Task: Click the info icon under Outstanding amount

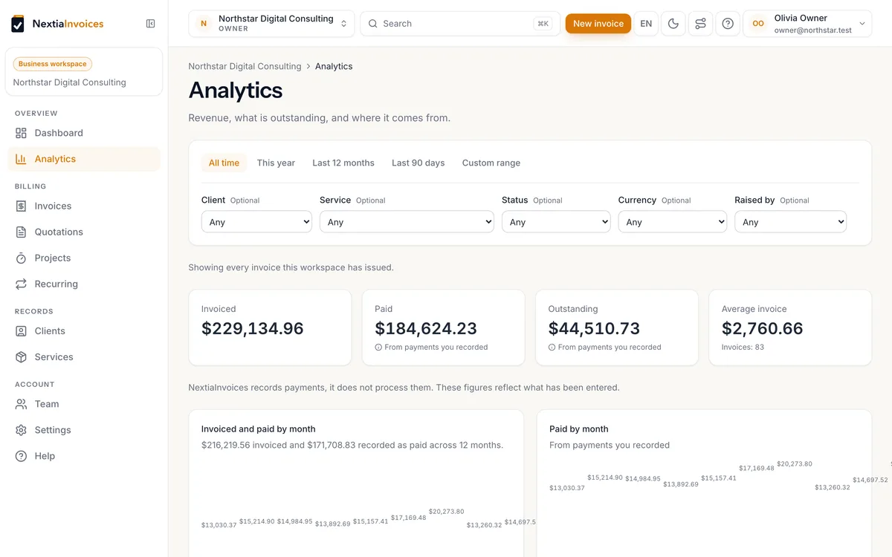Action: 552,347
